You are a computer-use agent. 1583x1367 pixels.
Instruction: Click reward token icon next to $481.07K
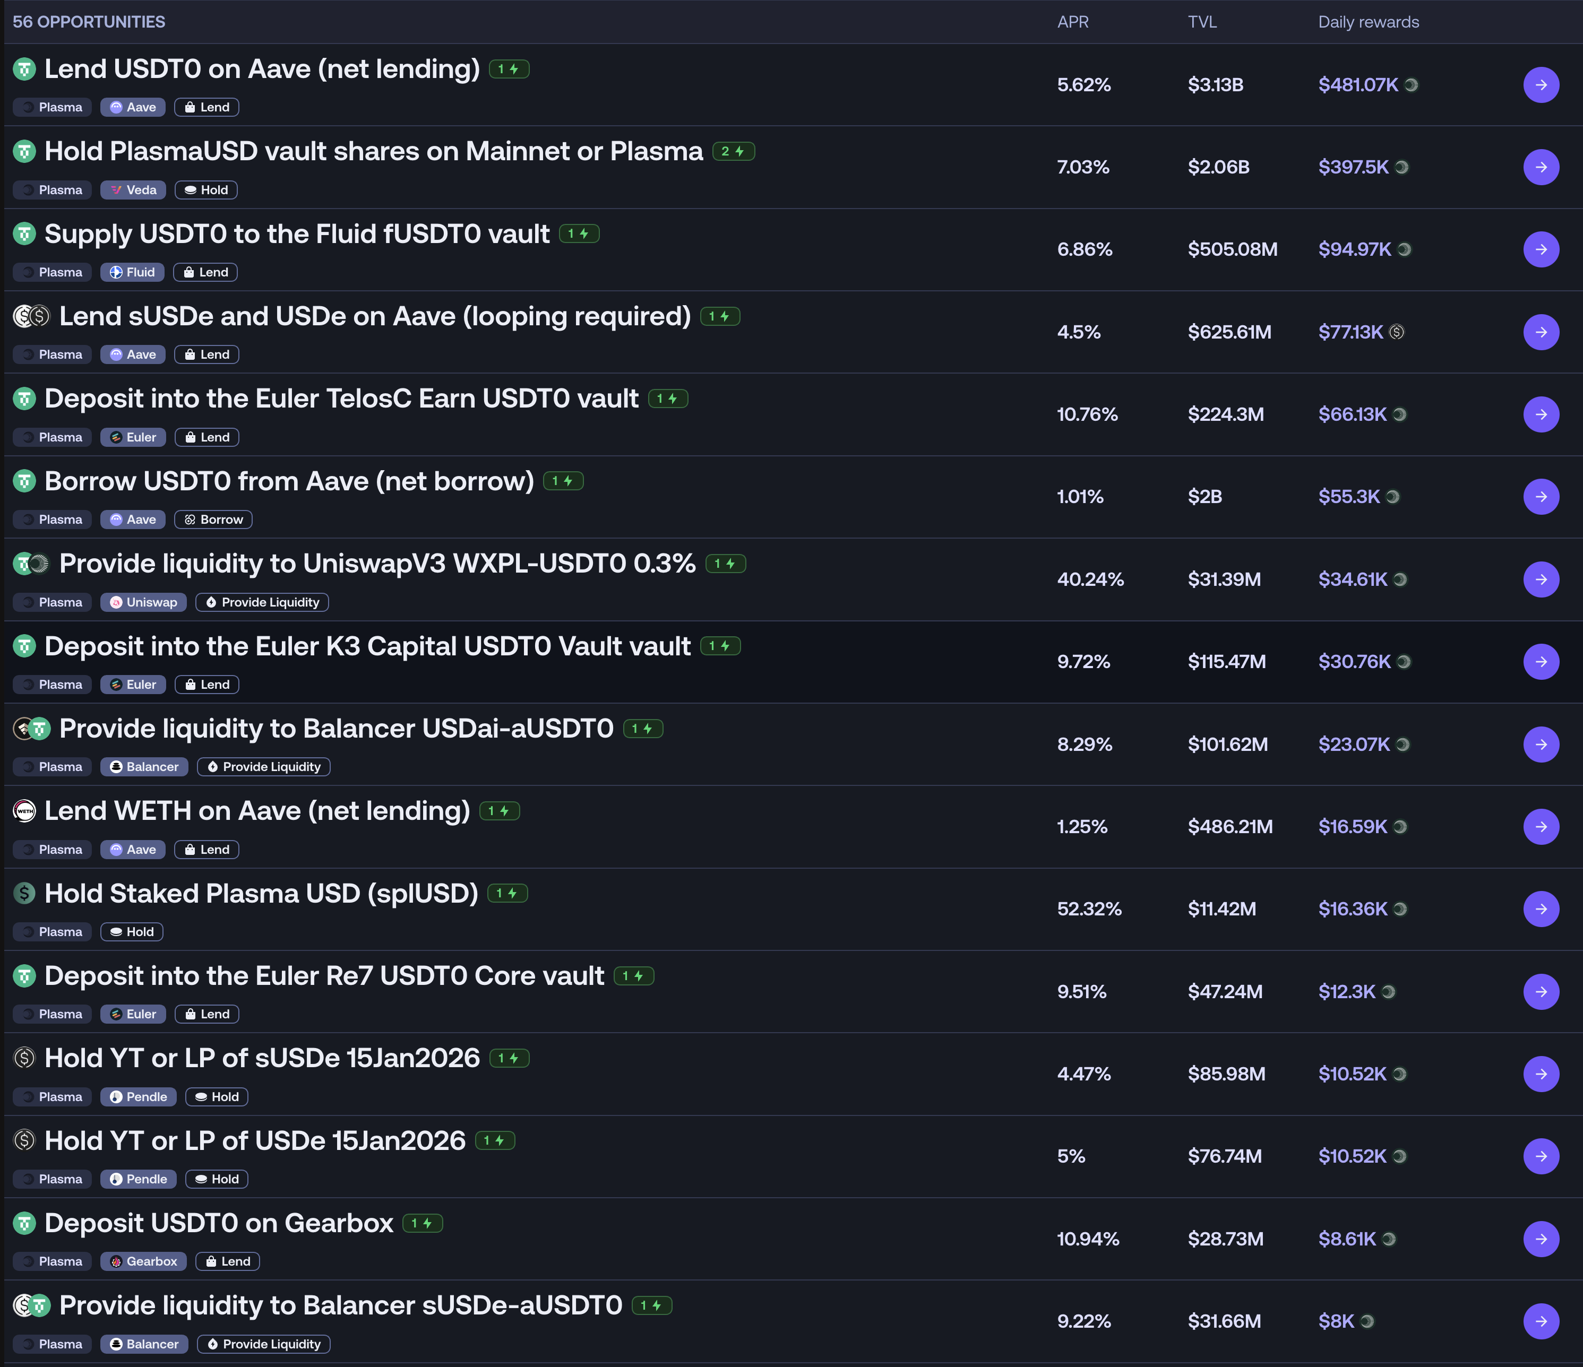[1411, 85]
